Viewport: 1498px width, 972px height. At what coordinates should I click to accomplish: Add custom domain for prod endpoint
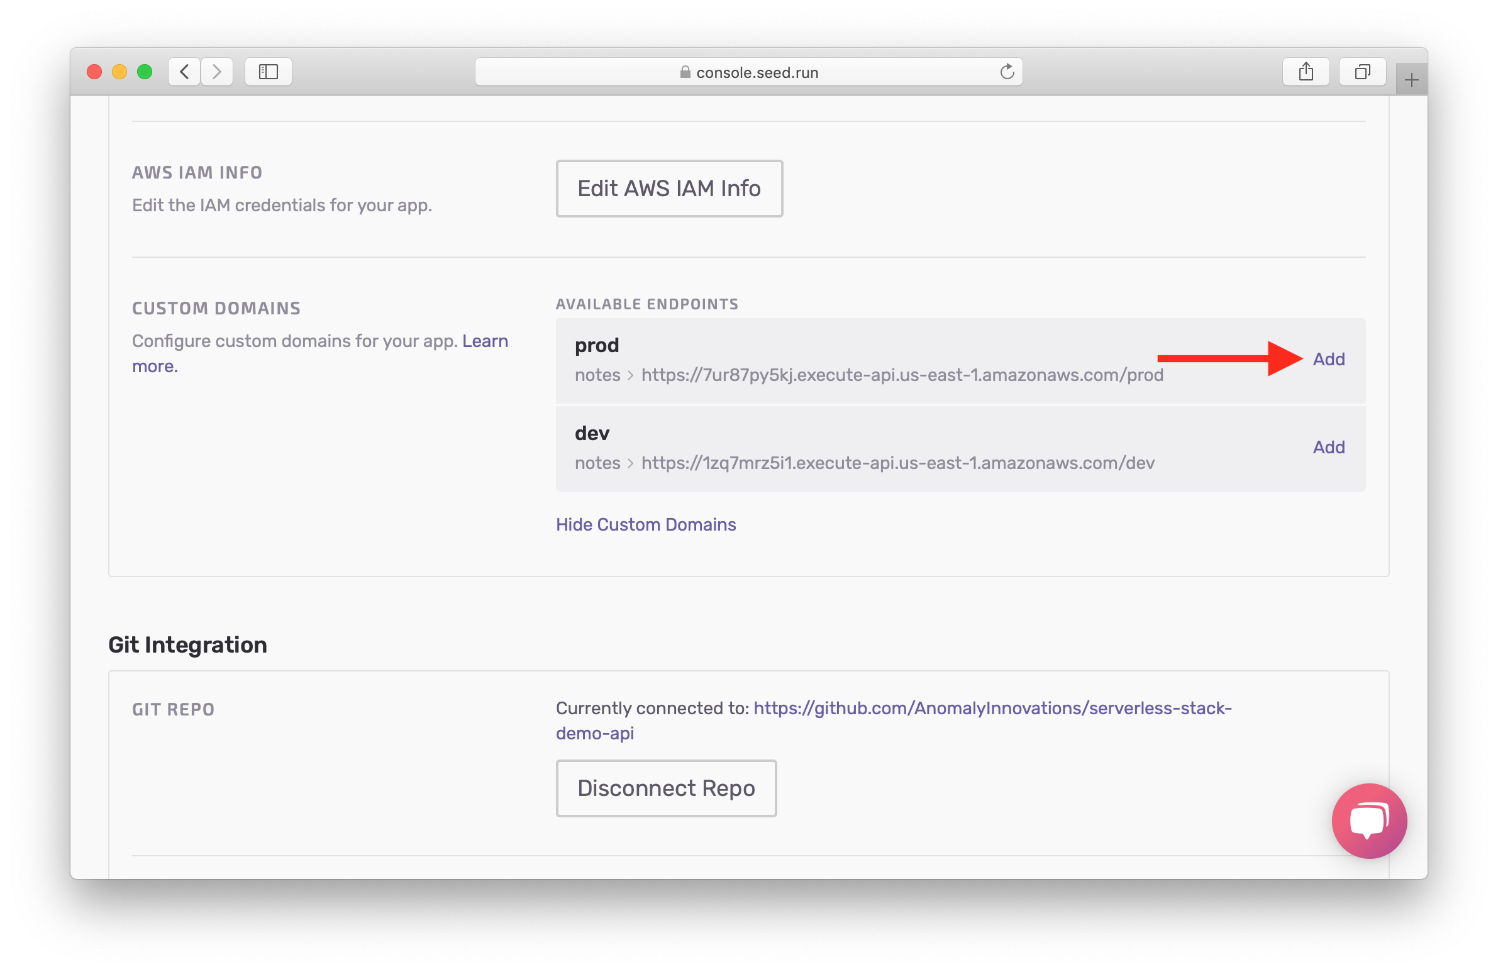pos(1328,359)
